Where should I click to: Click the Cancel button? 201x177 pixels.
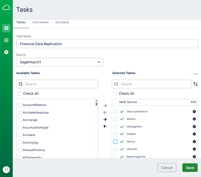(x=167, y=168)
